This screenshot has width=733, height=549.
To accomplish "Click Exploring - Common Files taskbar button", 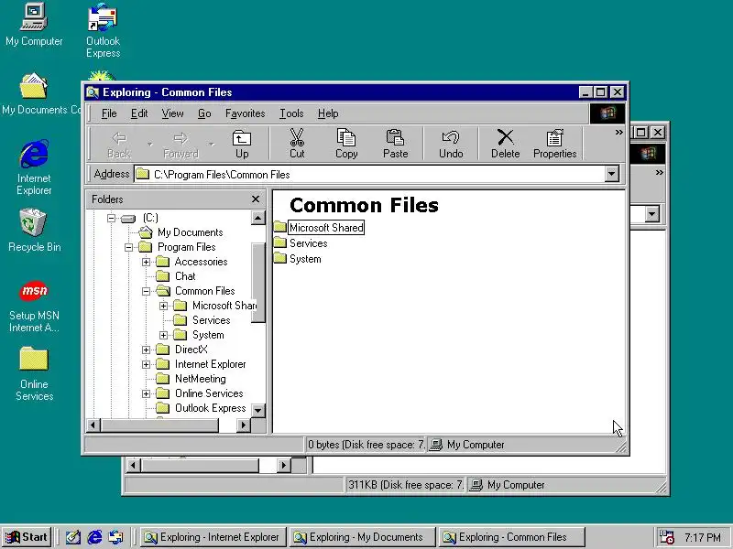I will point(511,537).
